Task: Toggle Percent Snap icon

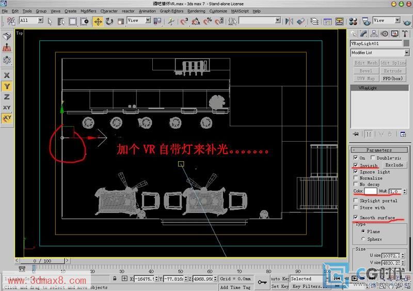Action: tap(208, 21)
